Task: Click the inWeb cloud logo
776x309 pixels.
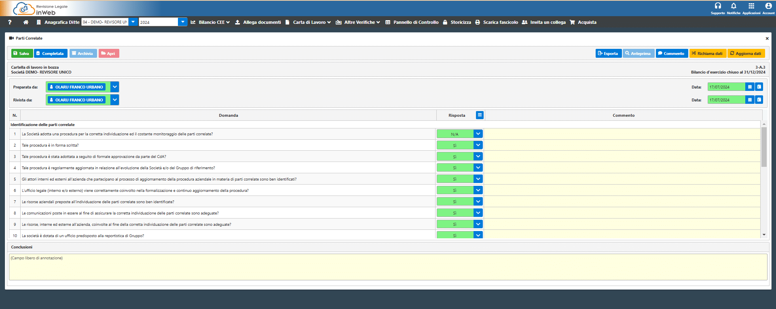Action: [x=24, y=8]
